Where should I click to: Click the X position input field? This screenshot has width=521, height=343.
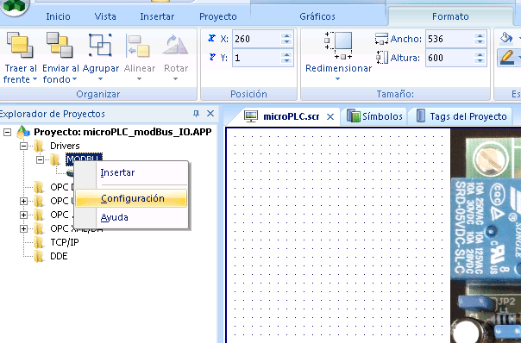tap(256, 39)
